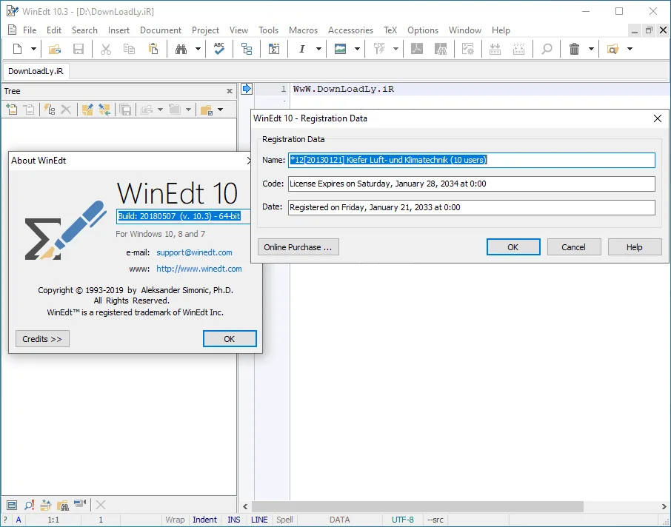Click the registration Code input field
Screen dimensions: 671x527
[471, 184]
